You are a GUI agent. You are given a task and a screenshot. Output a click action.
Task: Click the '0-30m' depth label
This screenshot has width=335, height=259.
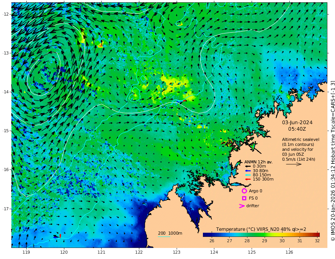click(259, 166)
